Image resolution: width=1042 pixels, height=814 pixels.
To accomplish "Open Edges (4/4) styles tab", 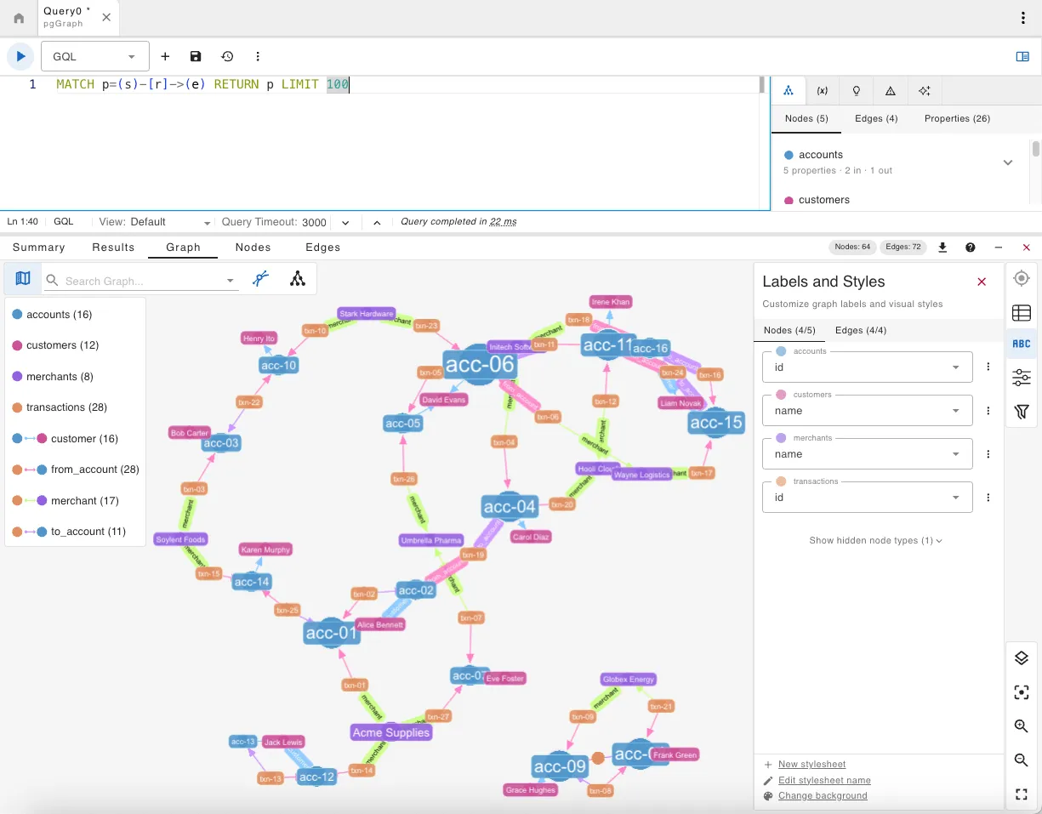I will point(861,330).
